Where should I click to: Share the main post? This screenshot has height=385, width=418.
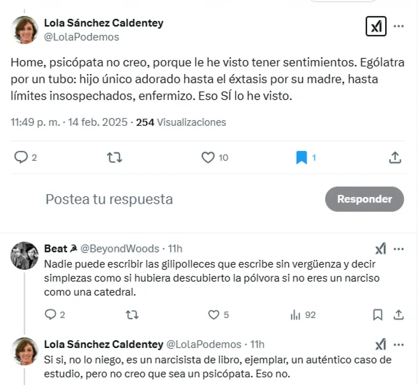[x=394, y=157]
